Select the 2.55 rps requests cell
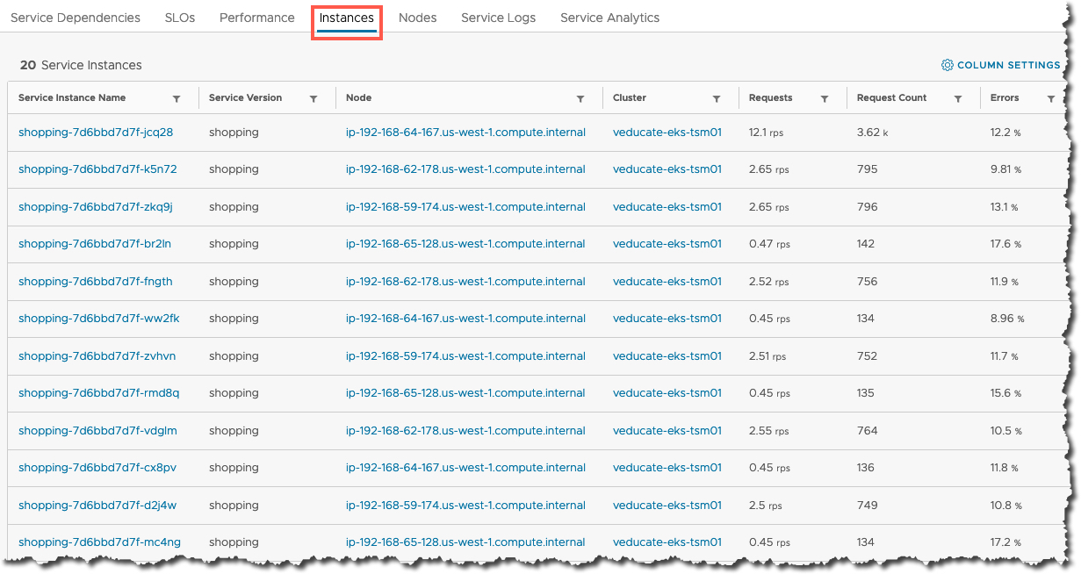The width and height of the screenshot is (1081, 574). click(x=769, y=431)
